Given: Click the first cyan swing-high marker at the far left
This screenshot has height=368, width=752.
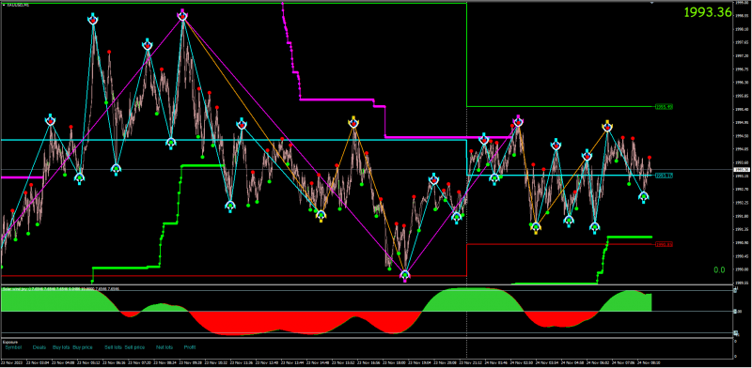Looking at the screenshot, I should tap(51, 120).
